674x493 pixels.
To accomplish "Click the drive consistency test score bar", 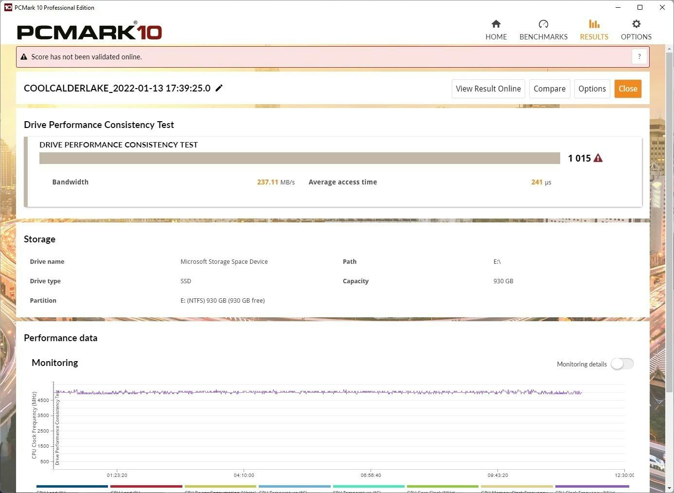I will (300, 158).
